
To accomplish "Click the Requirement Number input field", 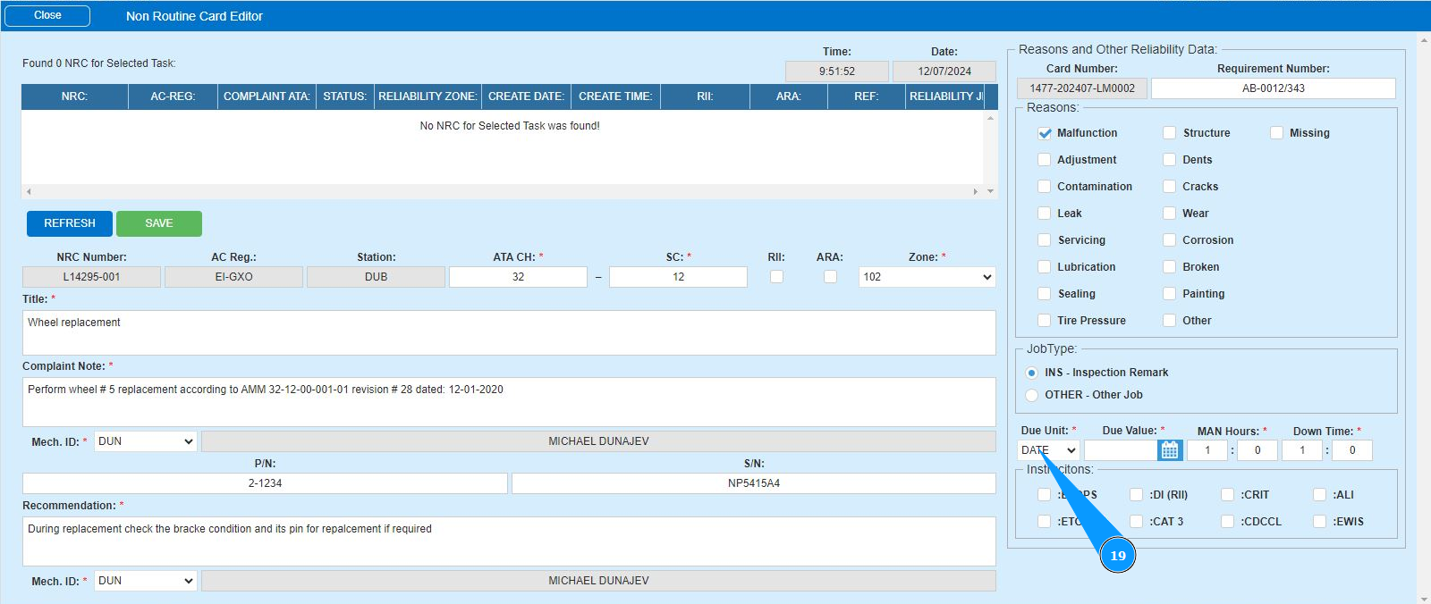I will coord(1273,88).
